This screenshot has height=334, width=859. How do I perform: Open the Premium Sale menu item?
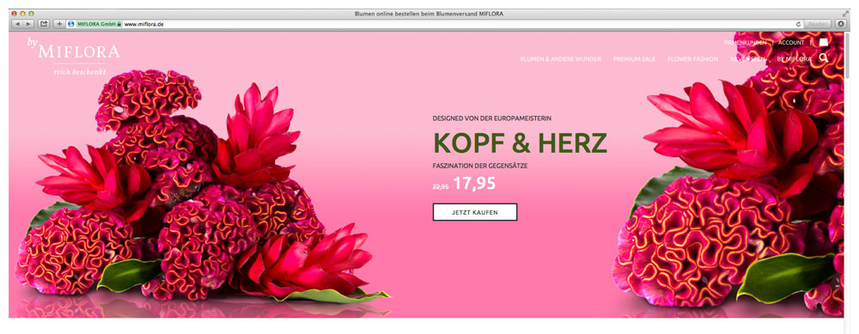(635, 59)
